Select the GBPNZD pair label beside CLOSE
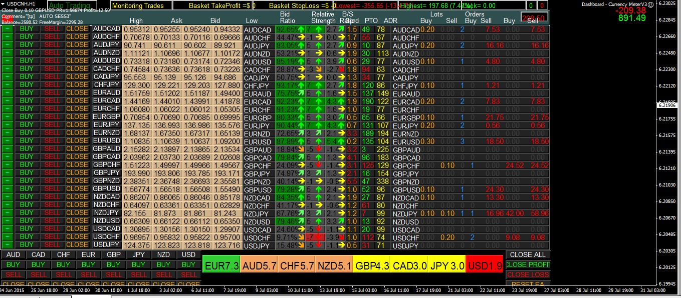 106,181
